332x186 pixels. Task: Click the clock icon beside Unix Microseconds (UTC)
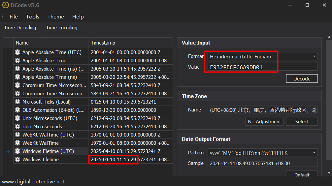[x=17, y=118]
